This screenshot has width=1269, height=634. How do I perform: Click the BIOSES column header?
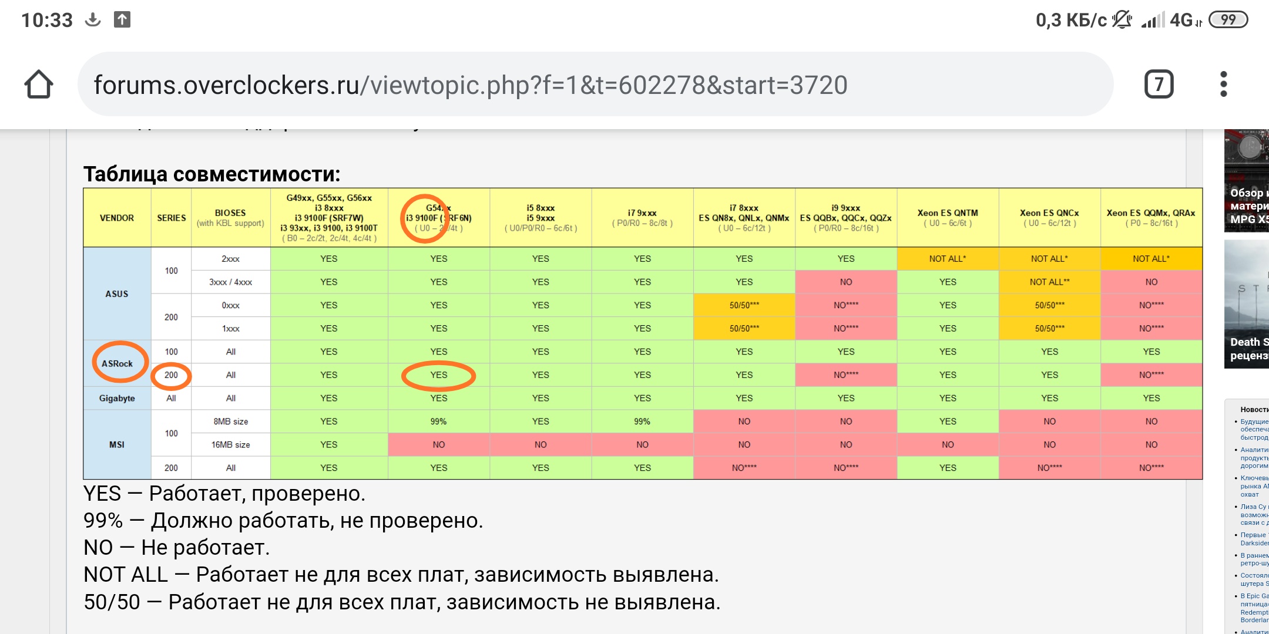point(230,218)
